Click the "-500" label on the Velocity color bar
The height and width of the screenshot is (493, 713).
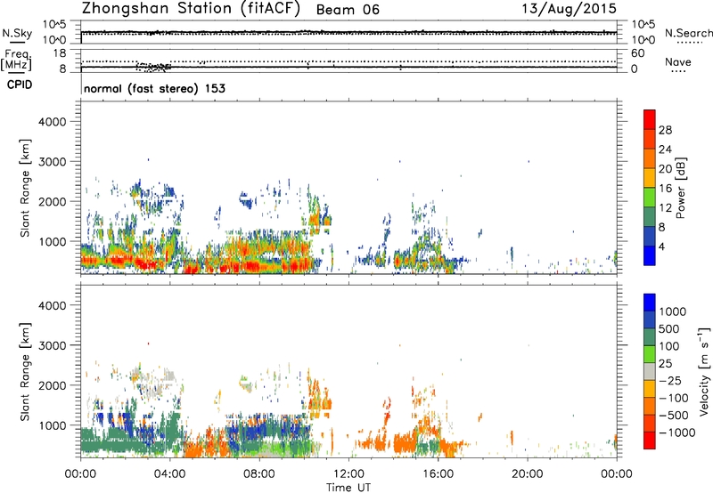coord(673,415)
